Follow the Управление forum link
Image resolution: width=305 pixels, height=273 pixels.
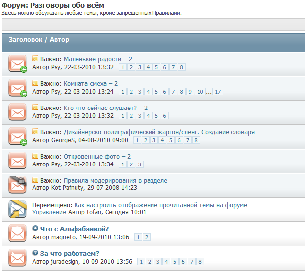[49, 212]
